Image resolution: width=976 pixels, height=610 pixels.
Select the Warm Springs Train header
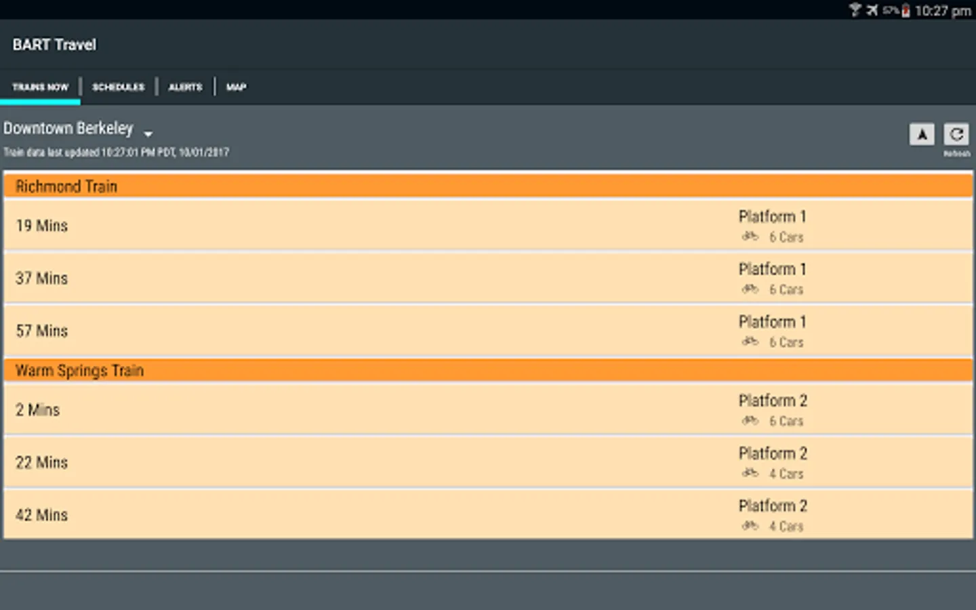coord(488,371)
